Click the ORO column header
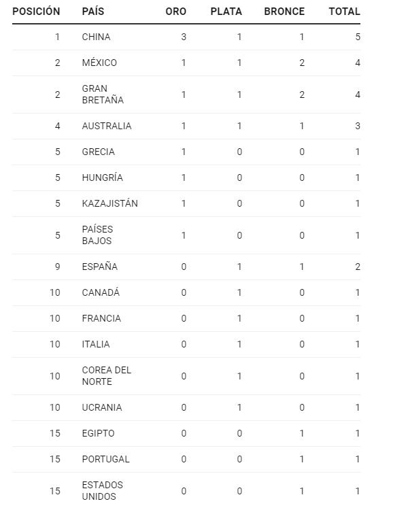This screenshot has height=510, width=408. (175, 12)
